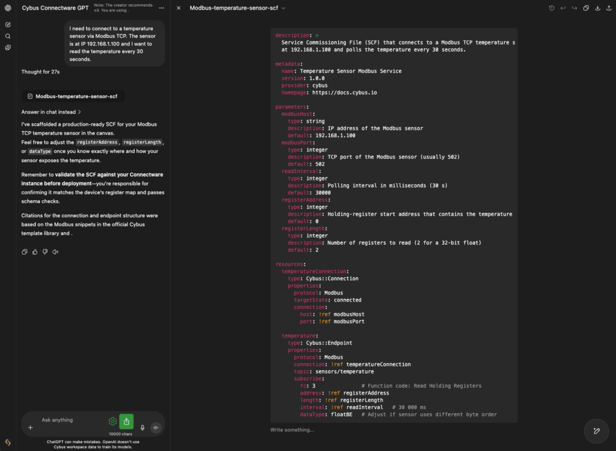This screenshot has height=451, width=616.
Task: Click the 'default: 192.168.1.100' code line
Action: click(321, 135)
